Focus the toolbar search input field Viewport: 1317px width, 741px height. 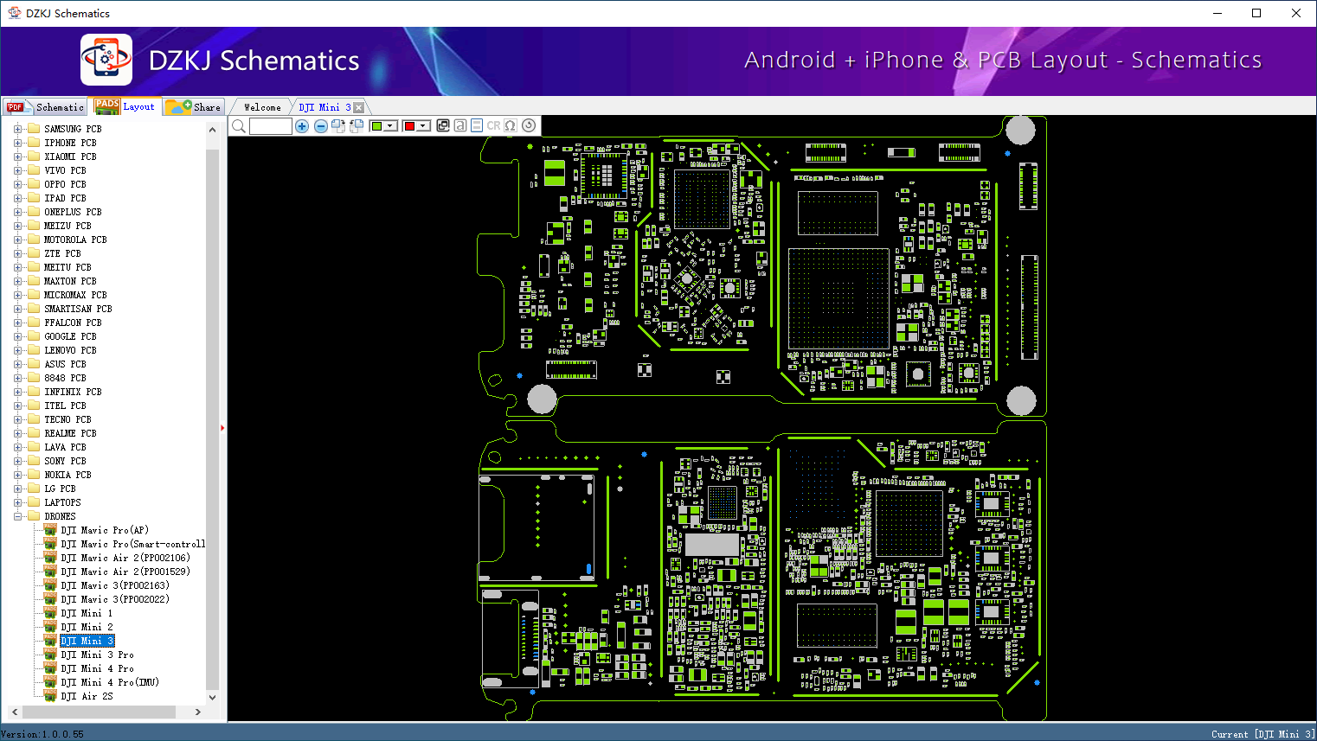[x=271, y=126]
